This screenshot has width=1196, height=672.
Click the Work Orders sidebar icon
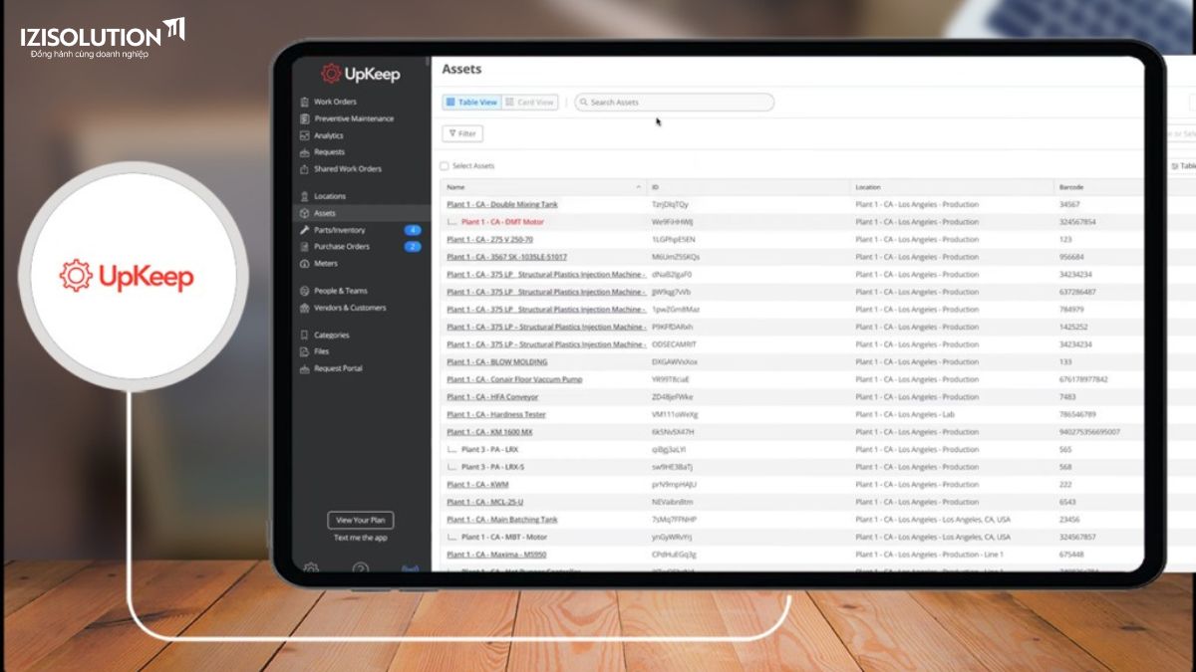305,102
